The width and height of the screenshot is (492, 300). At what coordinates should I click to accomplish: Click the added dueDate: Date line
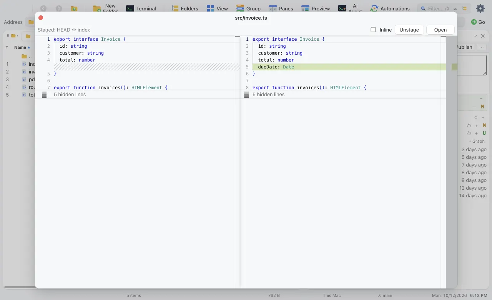(x=349, y=67)
